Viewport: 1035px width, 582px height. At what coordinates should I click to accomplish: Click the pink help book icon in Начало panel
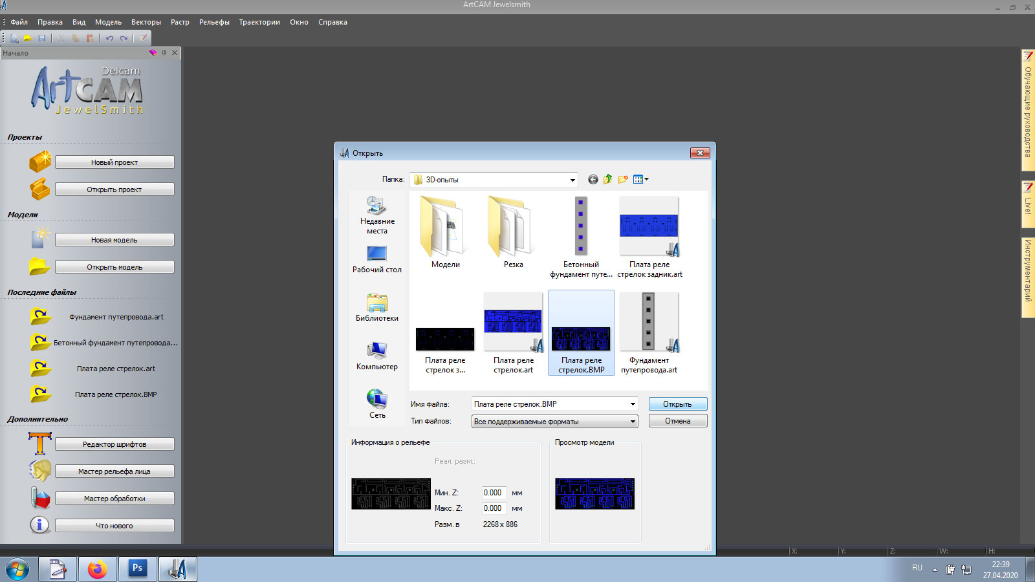(x=153, y=53)
